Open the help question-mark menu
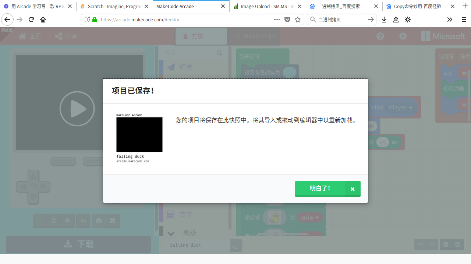The image size is (471, 264). coord(380,36)
